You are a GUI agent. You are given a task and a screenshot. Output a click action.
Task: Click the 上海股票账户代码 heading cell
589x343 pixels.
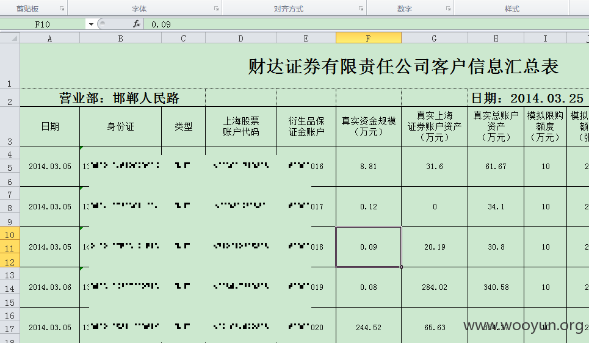240,126
